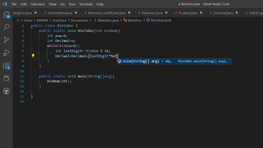
Task: Close unsaved Product.java tab via dot
Action: pos(201,13)
